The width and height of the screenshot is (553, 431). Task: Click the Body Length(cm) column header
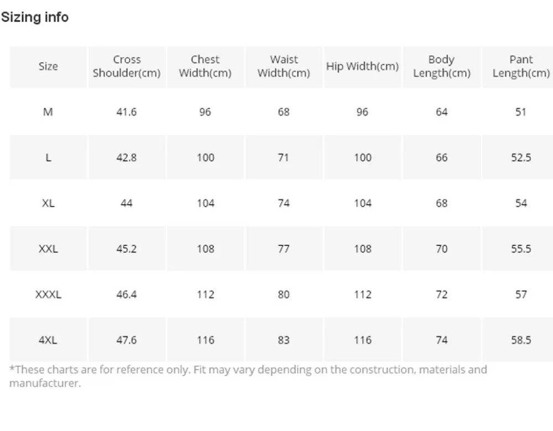pos(441,66)
